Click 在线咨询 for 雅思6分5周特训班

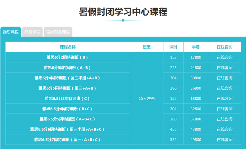[224, 88]
